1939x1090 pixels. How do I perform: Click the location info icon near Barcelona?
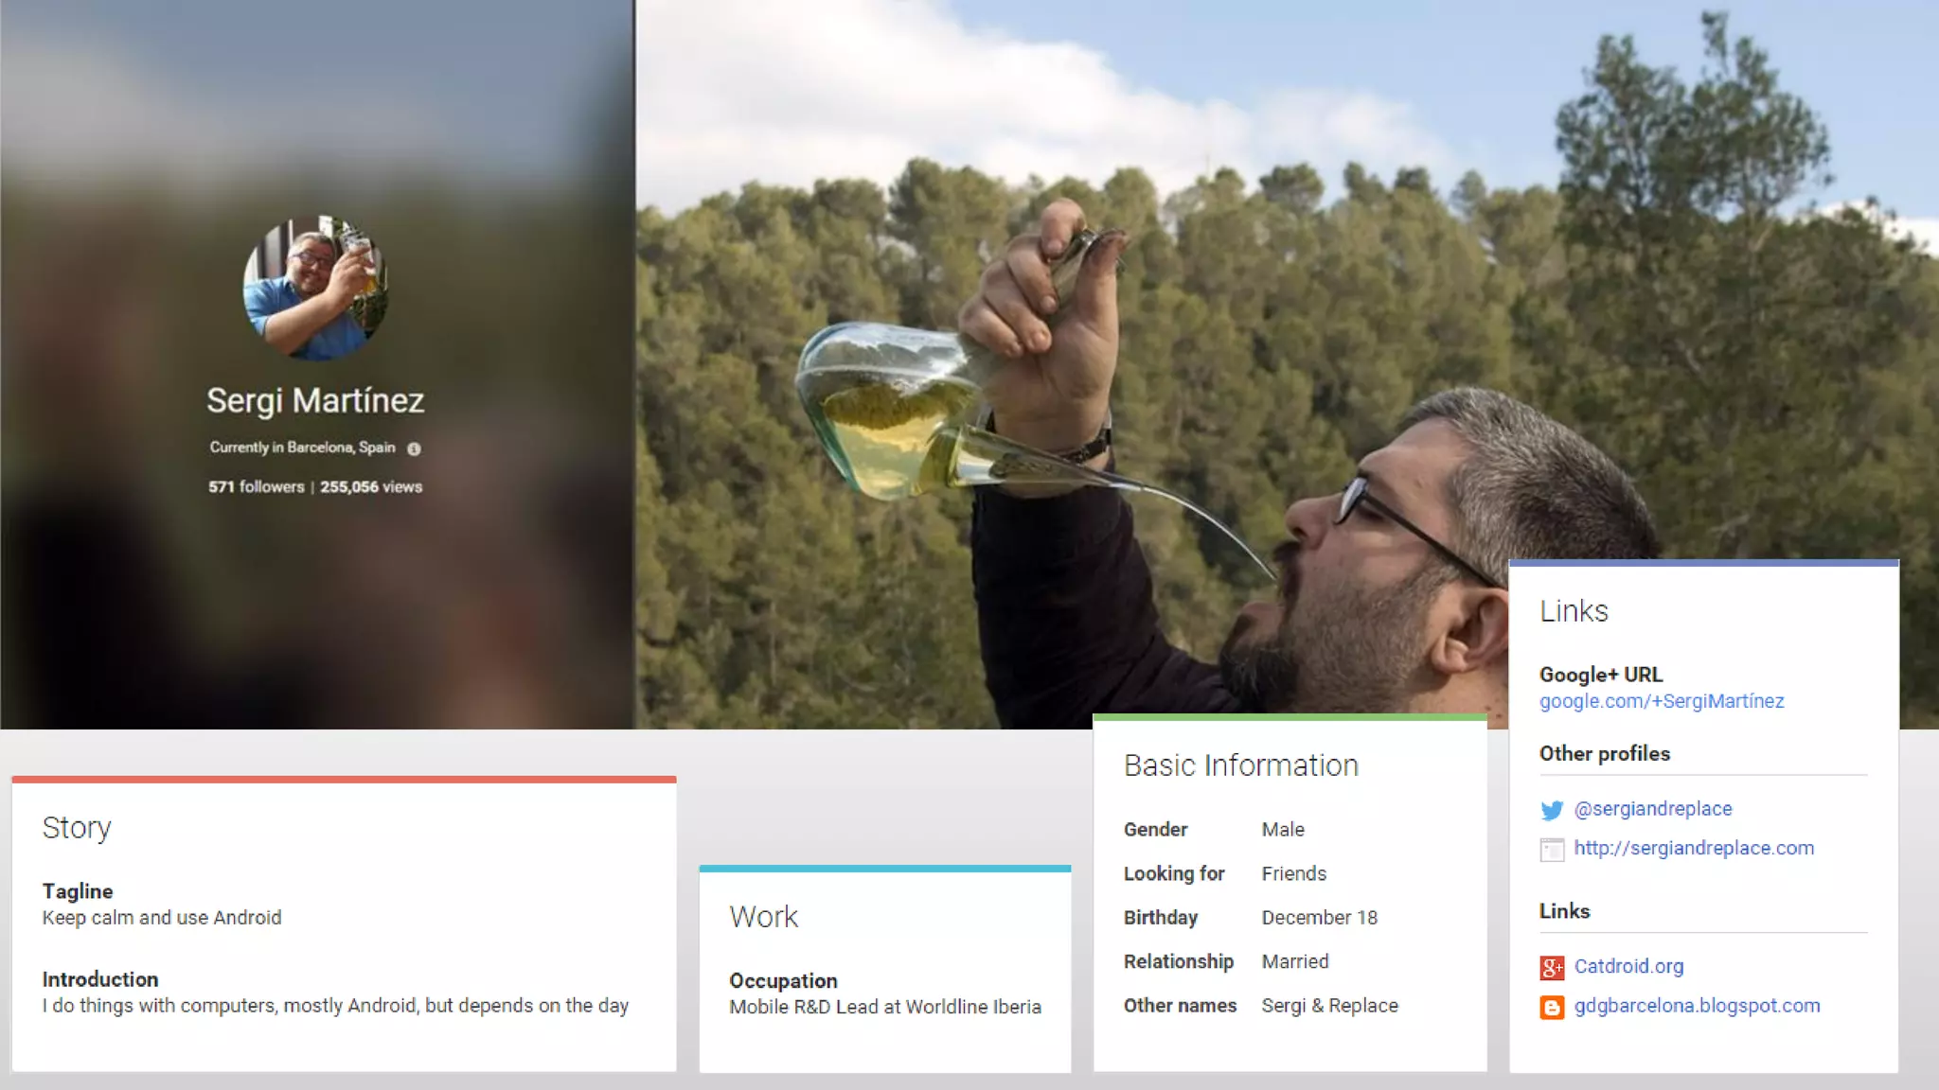point(414,448)
